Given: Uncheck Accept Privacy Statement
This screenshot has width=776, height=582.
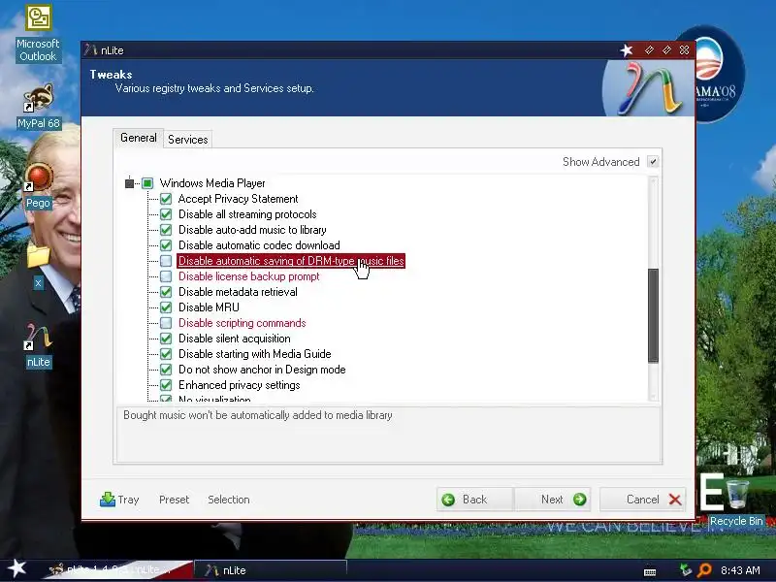Looking at the screenshot, I should click(x=166, y=199).
